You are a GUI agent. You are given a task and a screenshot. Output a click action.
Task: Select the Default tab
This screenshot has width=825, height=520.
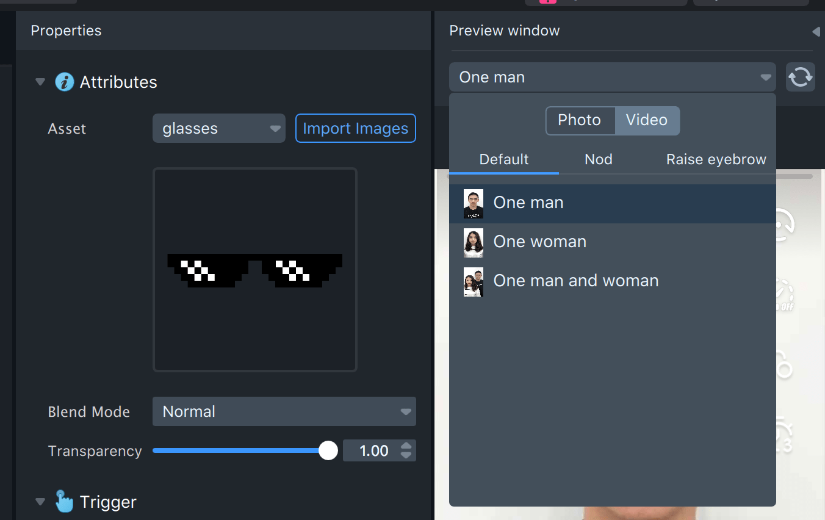(x=504, y=159)
